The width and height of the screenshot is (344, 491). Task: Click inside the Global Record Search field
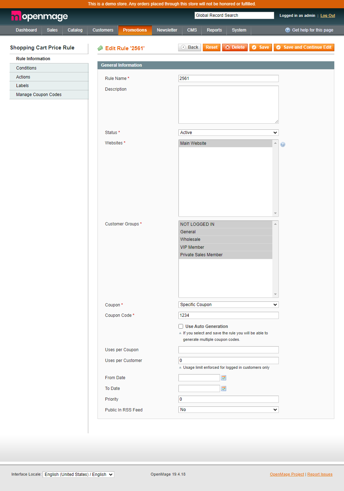pyautogui.click(x=234, y=15)
